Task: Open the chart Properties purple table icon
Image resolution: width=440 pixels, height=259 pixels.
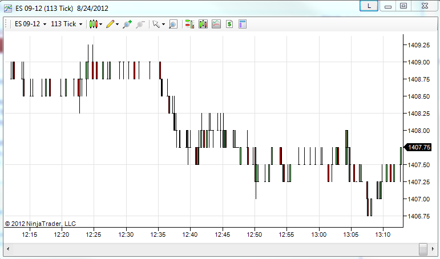Action: pos(243,24)
